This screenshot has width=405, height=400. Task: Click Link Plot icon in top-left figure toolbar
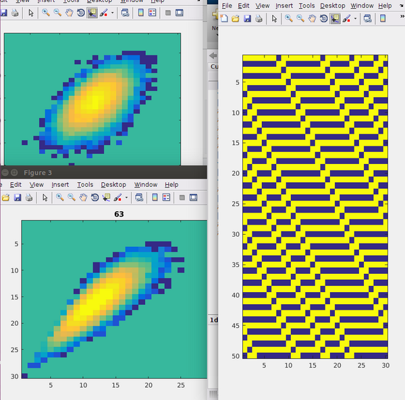click(125, 13)
